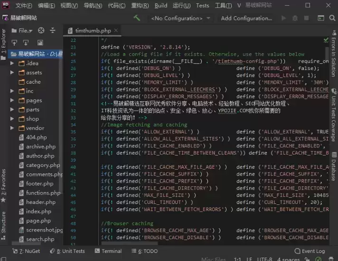The height and width of the screenshot is (261, 338).
Task: Select the screenshot.jpg file
Action: 41,230
